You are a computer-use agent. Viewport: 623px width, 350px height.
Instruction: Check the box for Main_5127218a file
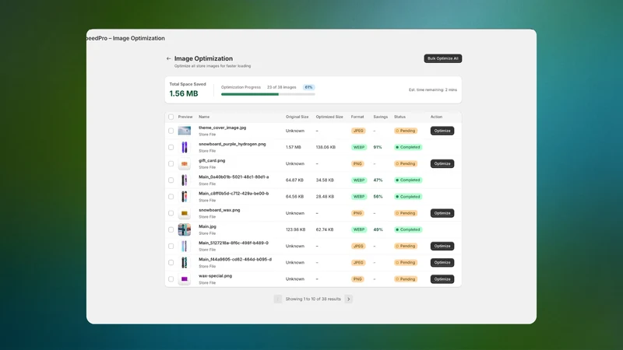pos(171,246)
